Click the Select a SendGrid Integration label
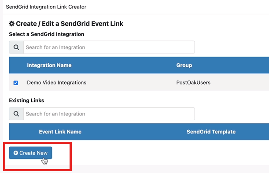 click(x=47, y=34)
